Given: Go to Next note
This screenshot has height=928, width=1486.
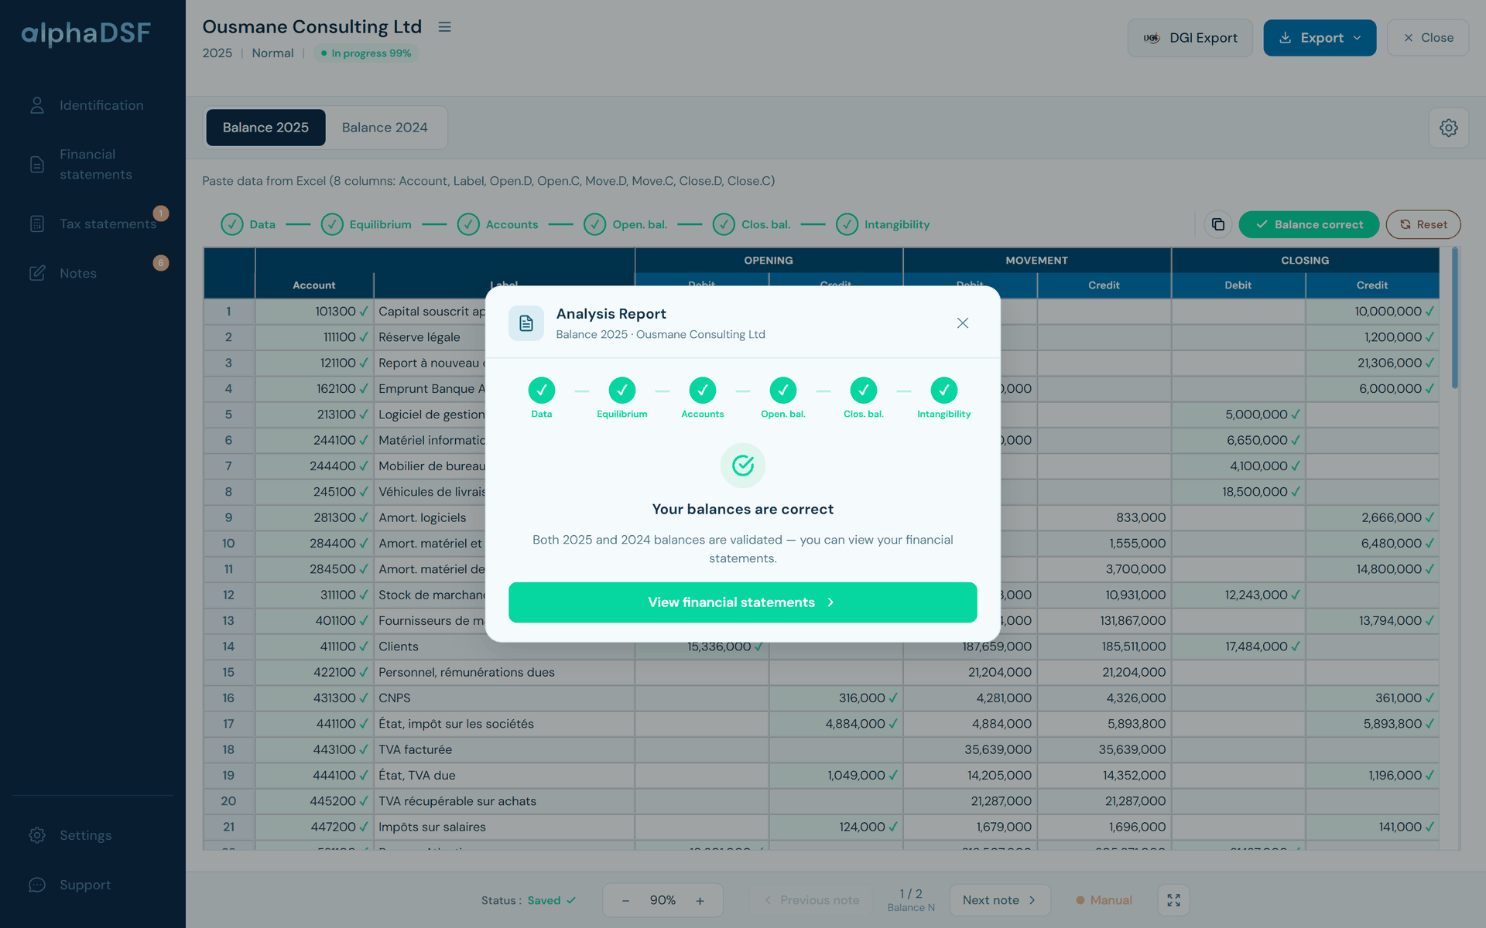Looking at the screenshot, I should coord(1000,900).
